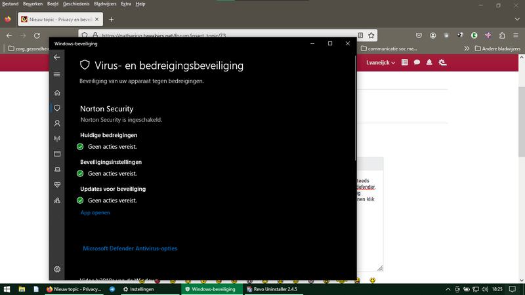Screen dimensions: 525x295
Task: Bookmark page with star icon
Action: pos(371,35)
